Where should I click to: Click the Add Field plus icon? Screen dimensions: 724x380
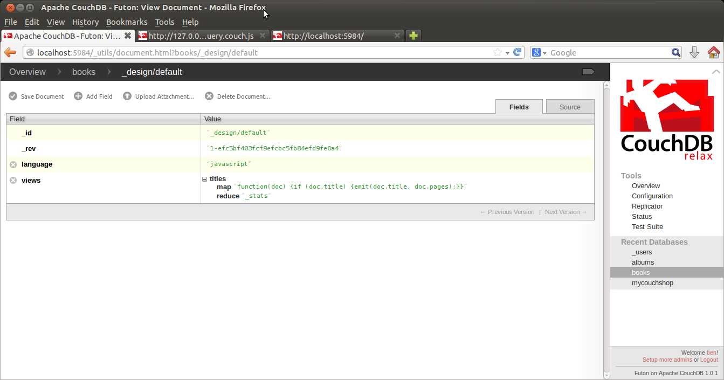(x=78, y=96)
